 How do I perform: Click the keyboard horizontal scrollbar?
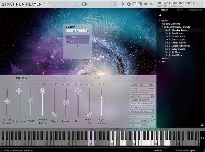coord(85,148)
